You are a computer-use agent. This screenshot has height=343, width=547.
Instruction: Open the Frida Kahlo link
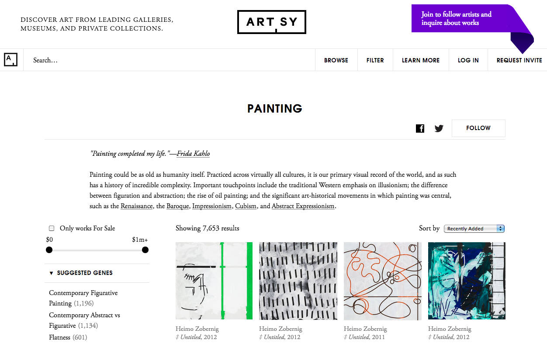pos(193,154)
